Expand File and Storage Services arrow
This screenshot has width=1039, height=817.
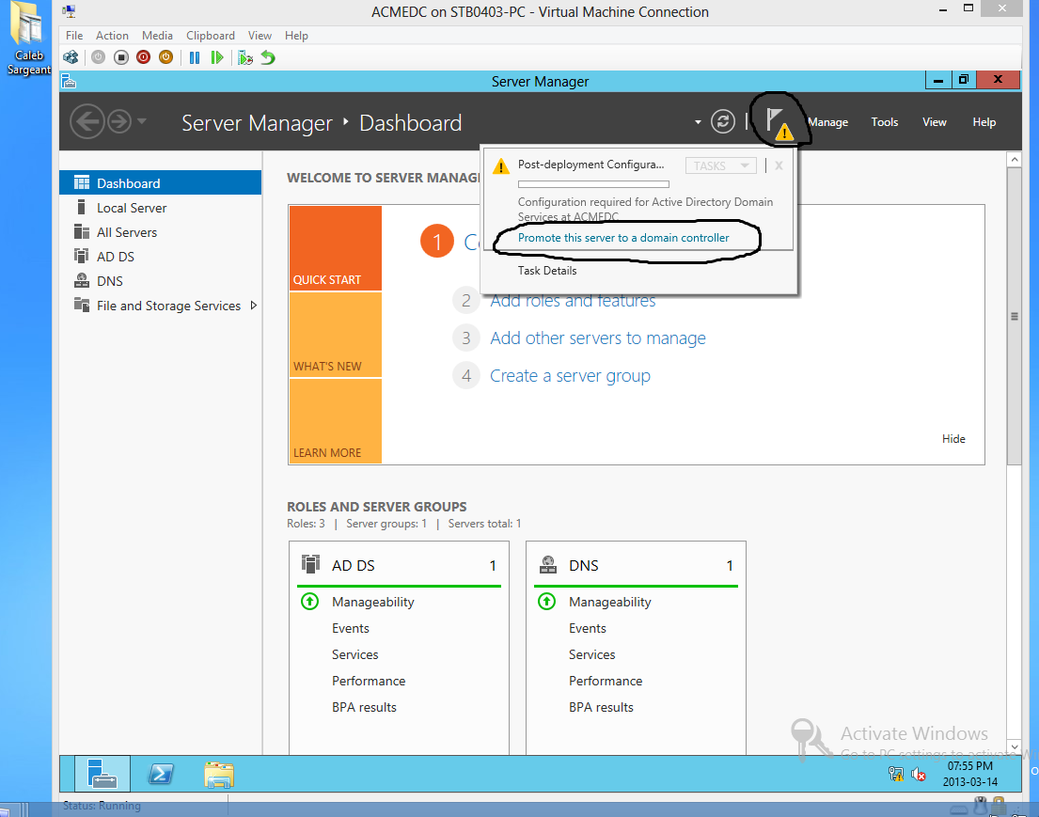tap(253, 306)
